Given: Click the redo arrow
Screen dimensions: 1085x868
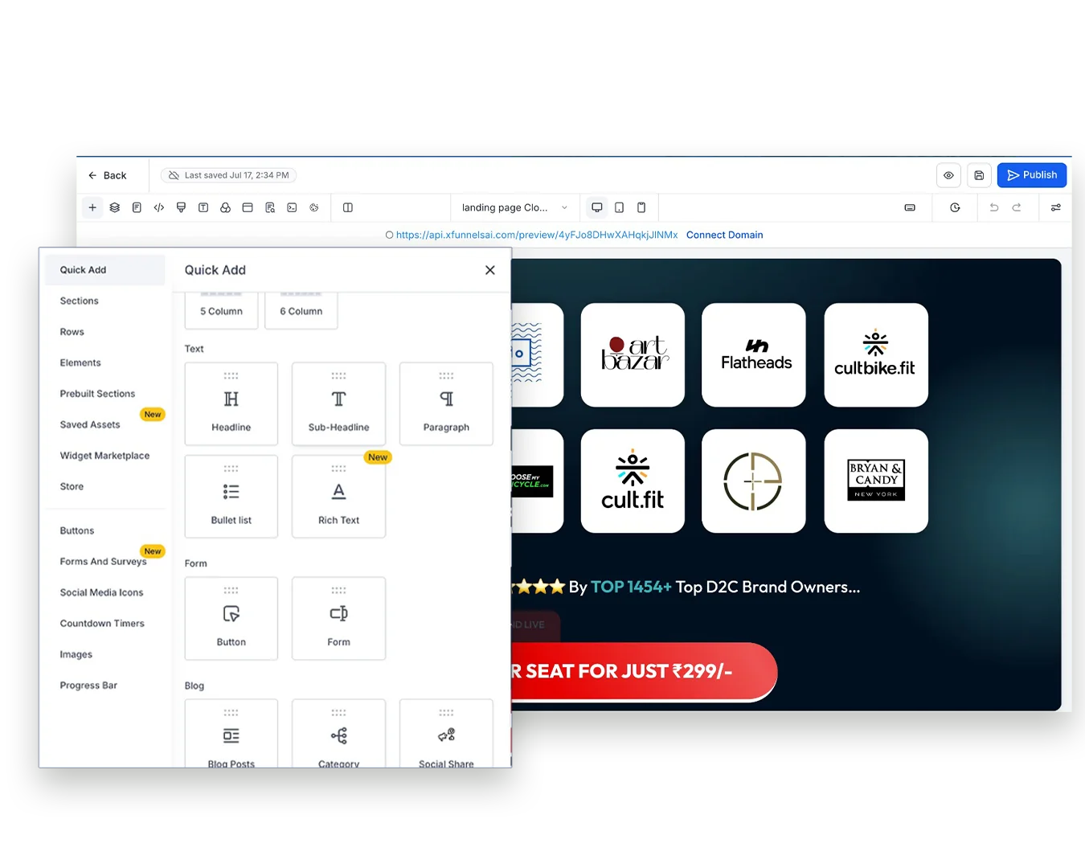Looking at the screenshot, I should pyautogui.click(x=1017, y=207).
